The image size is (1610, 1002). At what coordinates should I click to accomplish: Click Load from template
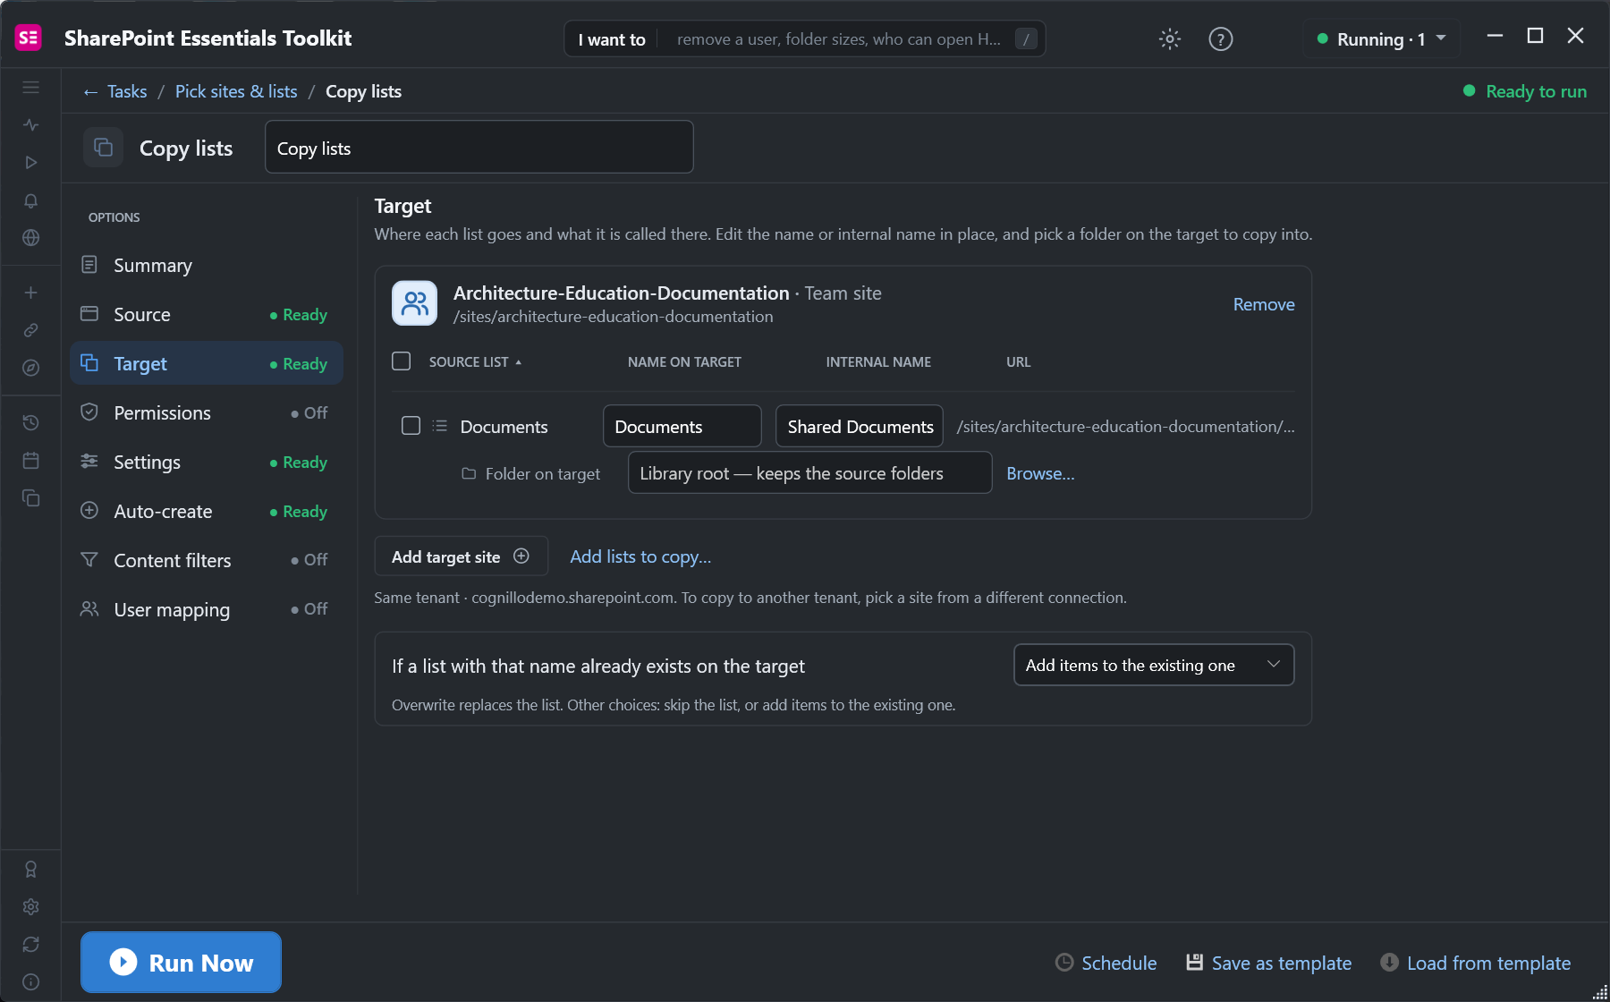(x=1476, y=963)
